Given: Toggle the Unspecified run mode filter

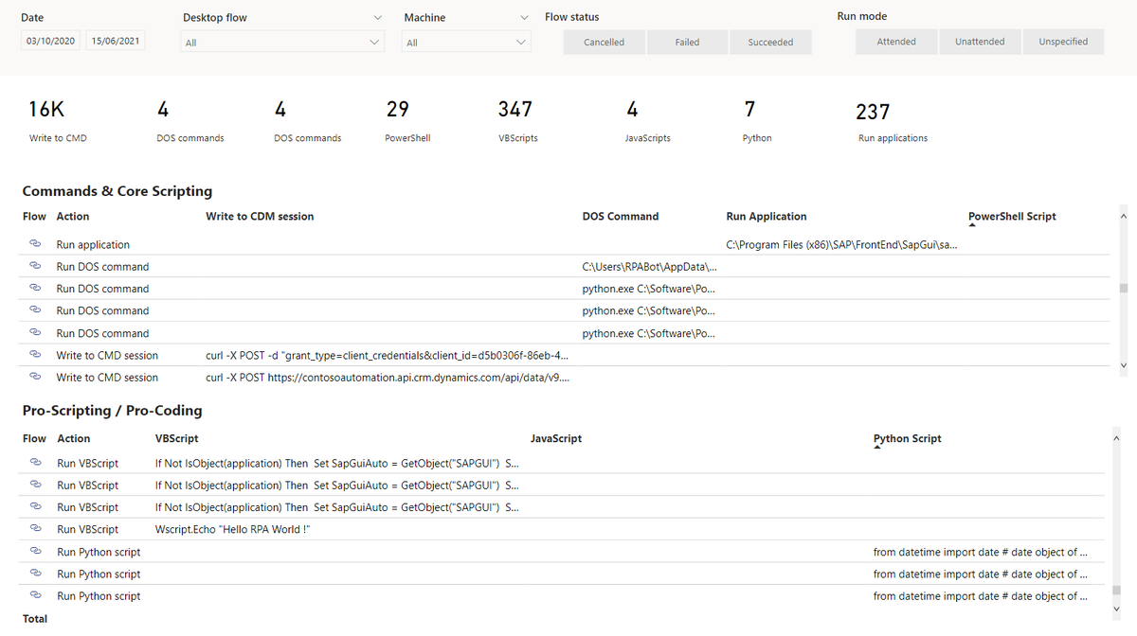Looking at the screenshot, I should [1063, 42].
